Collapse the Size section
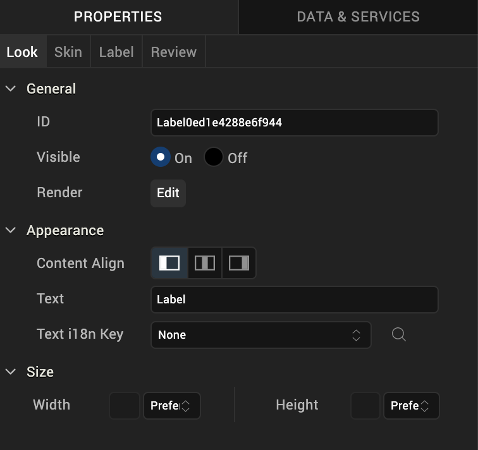The image size is (478, 450). pos(11,372)
